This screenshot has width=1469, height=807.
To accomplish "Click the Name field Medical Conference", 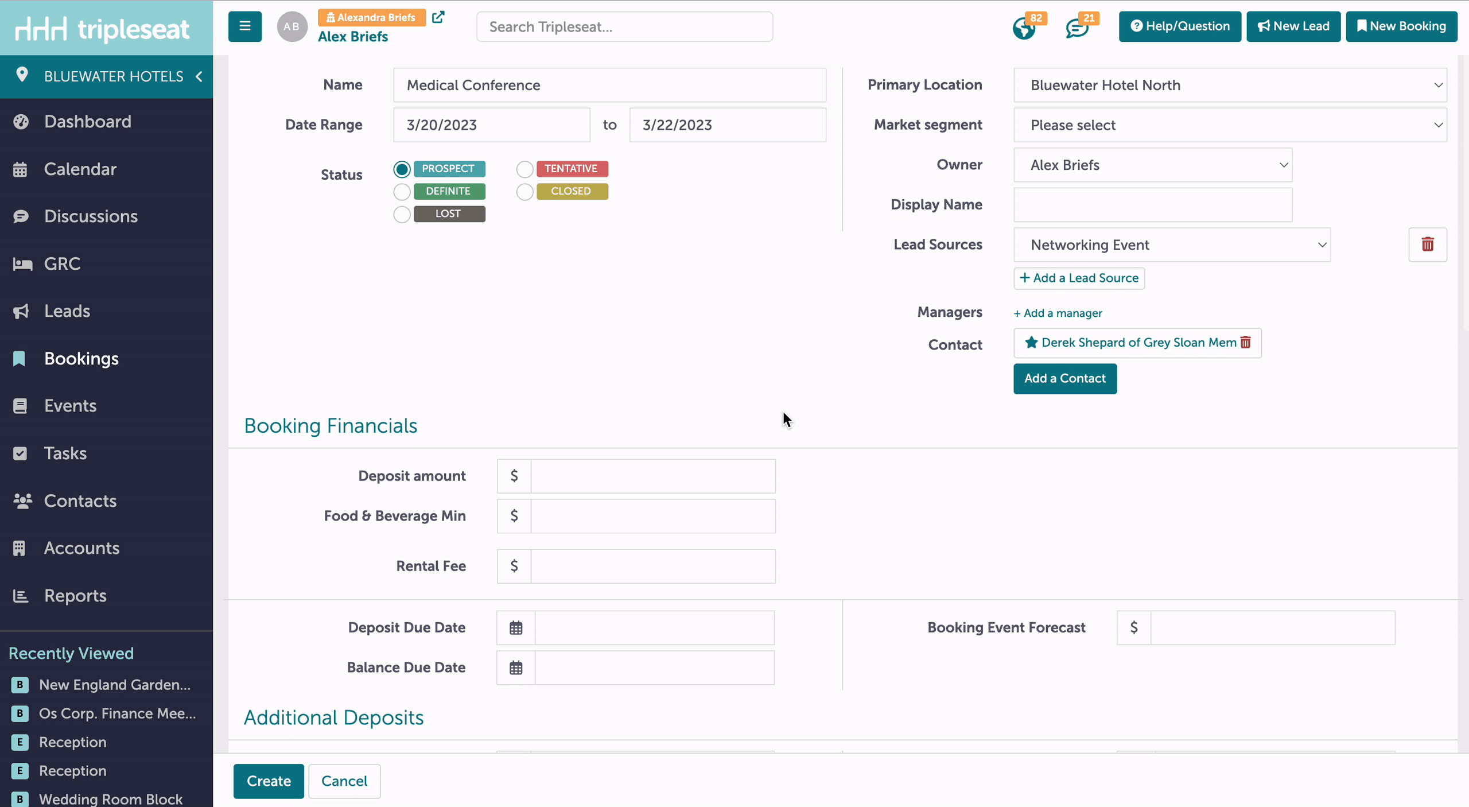I will pos(609,85).
